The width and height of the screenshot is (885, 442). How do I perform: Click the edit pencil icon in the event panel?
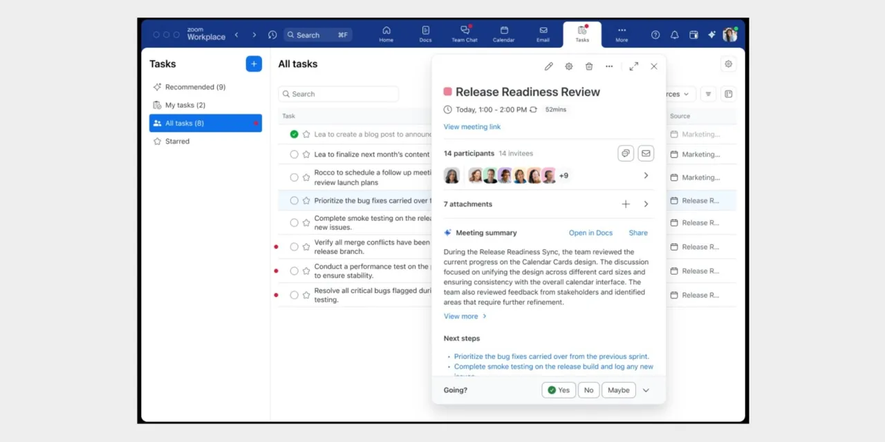[x=548, y=66]
